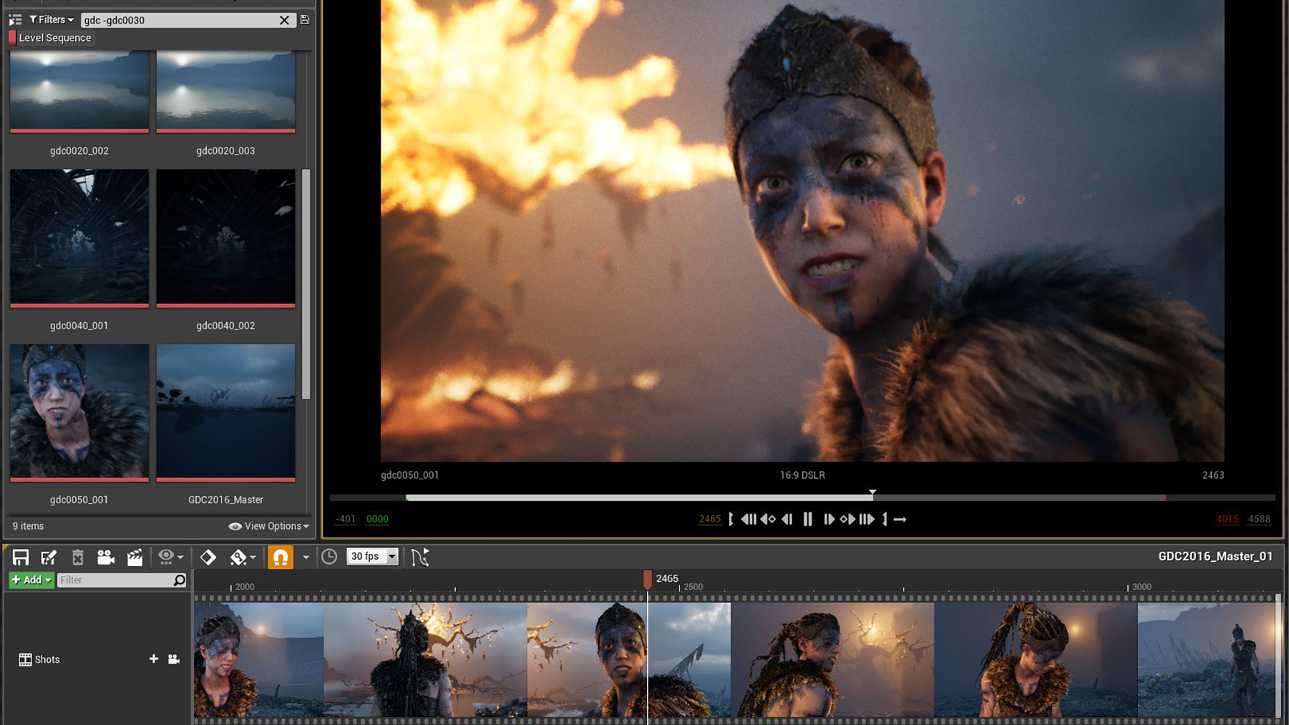Open the curve editor icon
Viewport: 1289px width, 725px height.
click(420, 557)
